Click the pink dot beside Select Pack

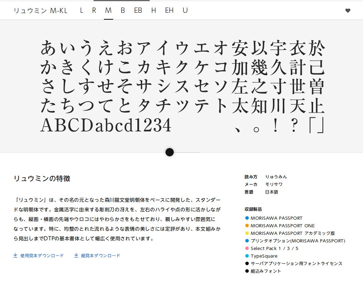point(247,248)
